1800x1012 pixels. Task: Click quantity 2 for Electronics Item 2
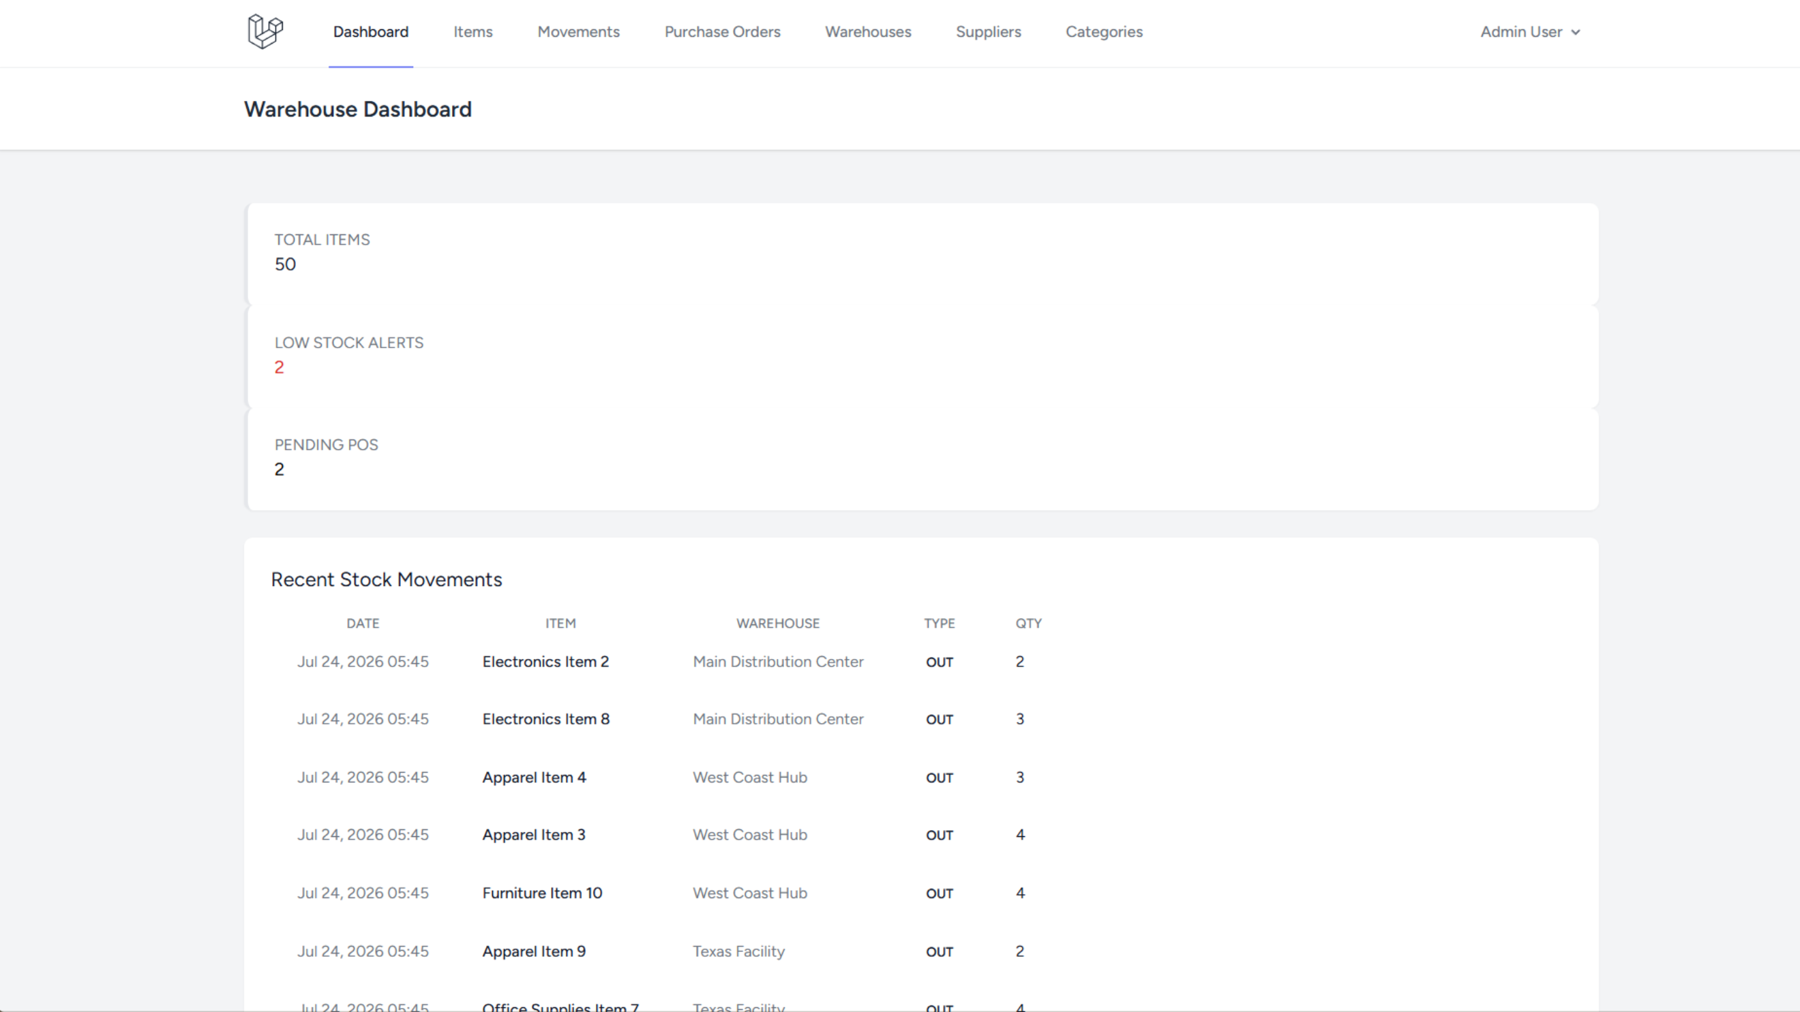1020,662
